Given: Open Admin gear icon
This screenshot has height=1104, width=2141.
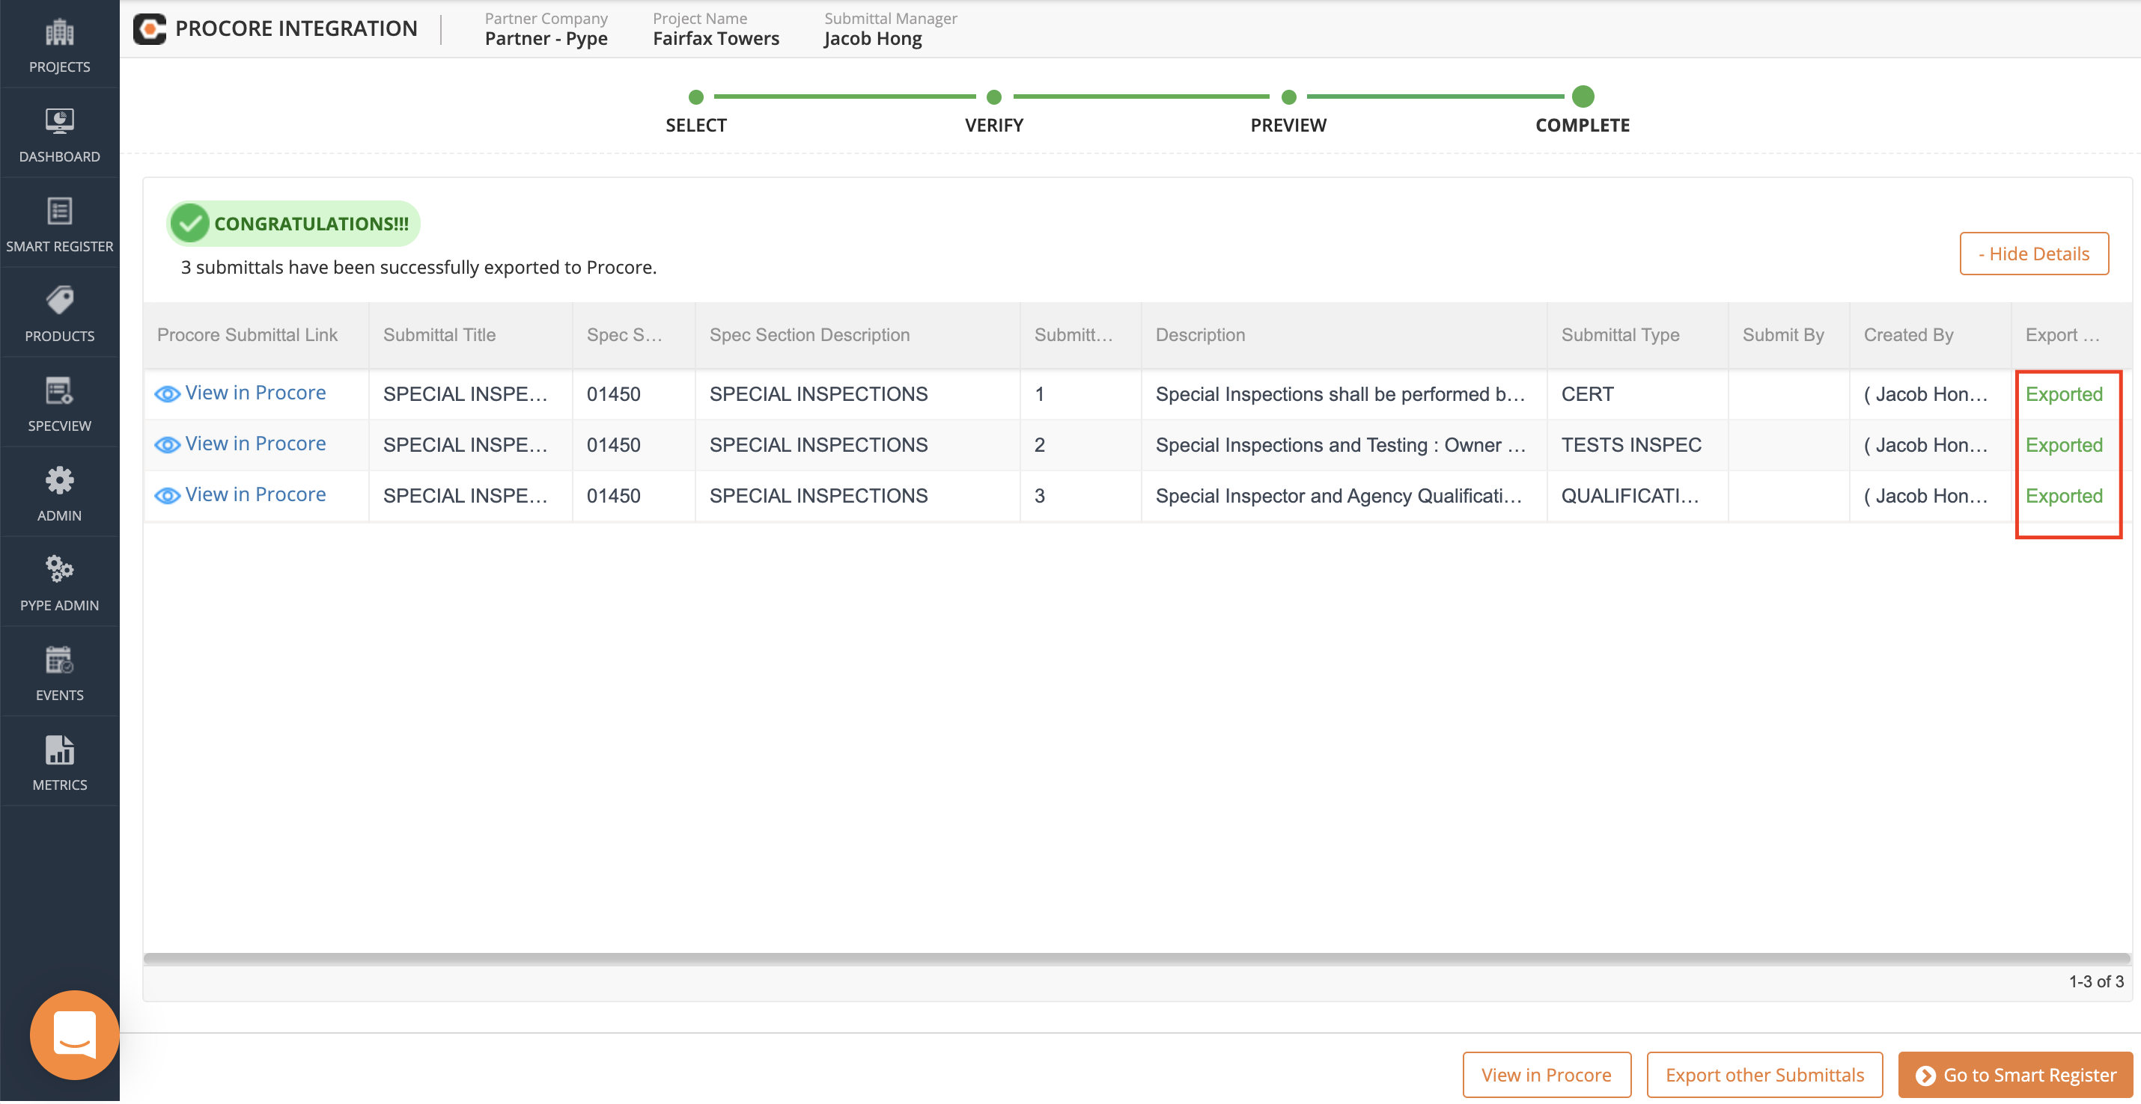Looking at the screenshot, I should coord(59,481).
